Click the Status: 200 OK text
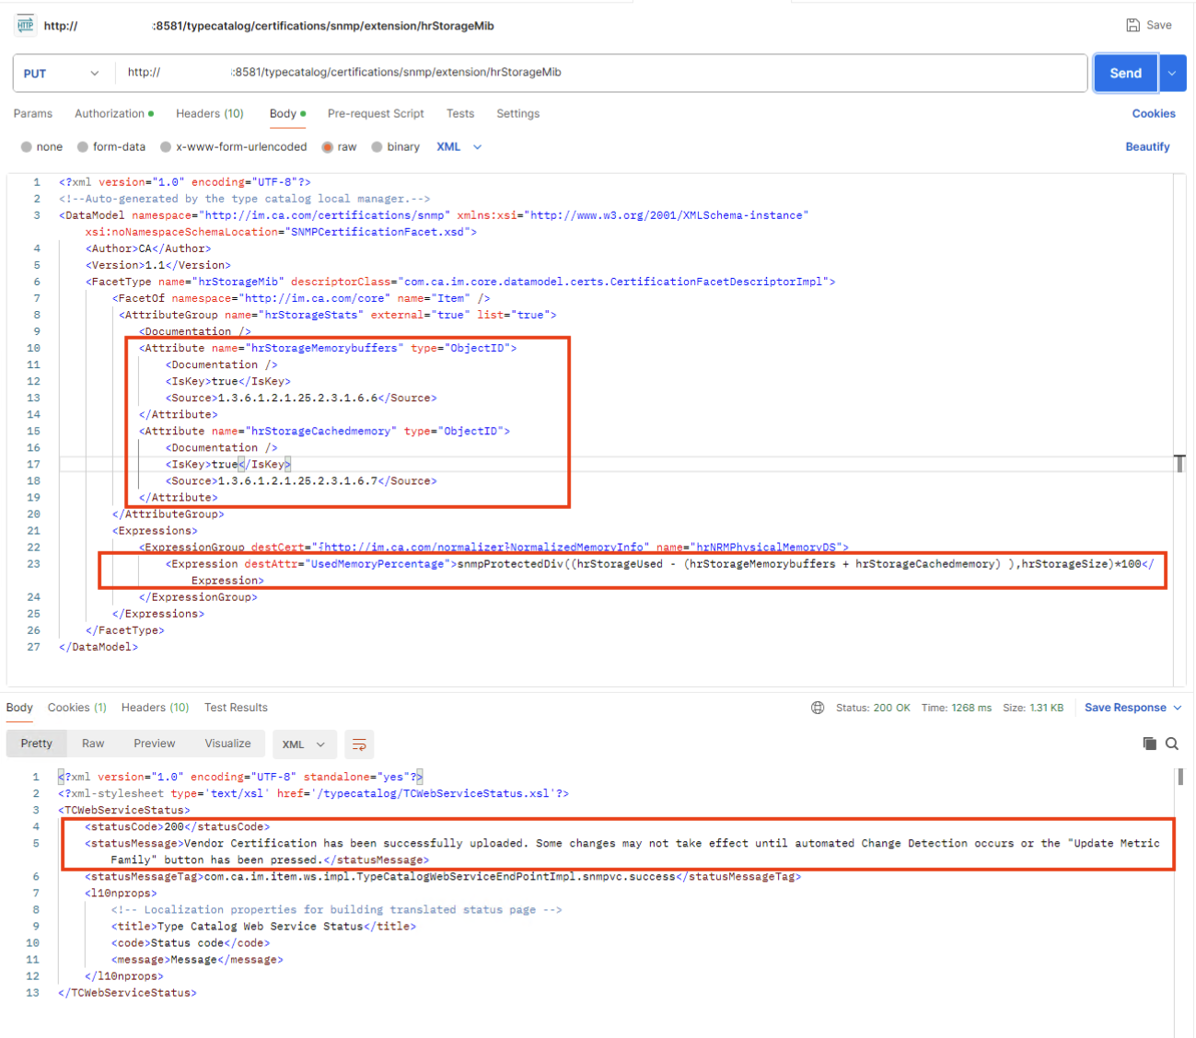 (x=873, y=708)
